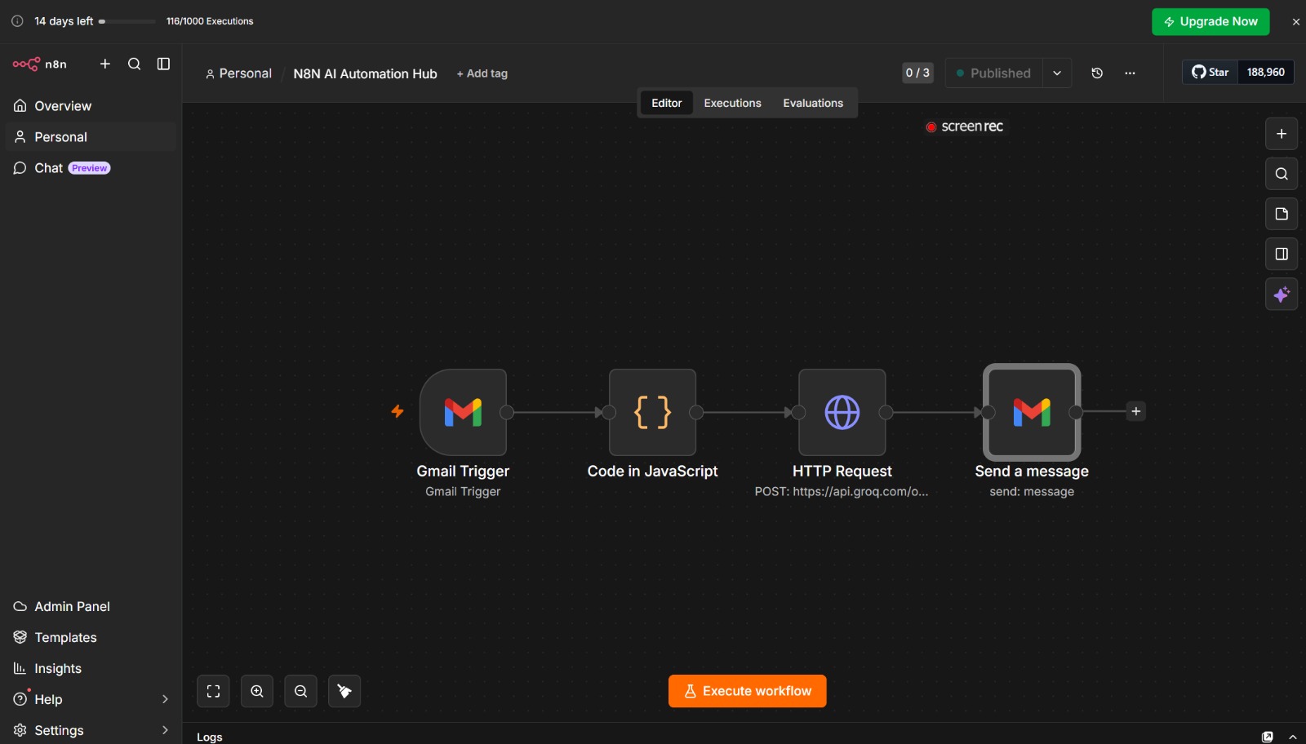Add a node with canvas plus button
This screenshot has width=1306, height=744.
[x=1282, y=134]
